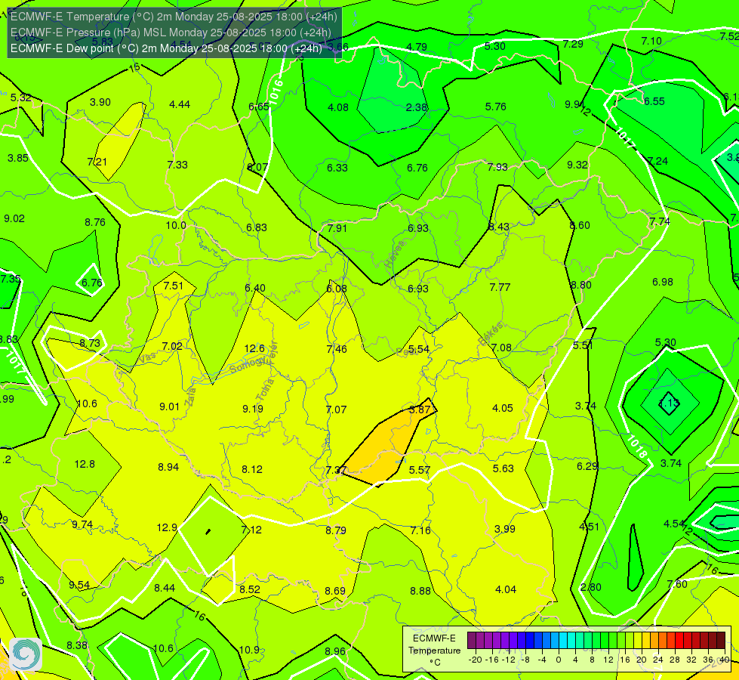Click the dew point value 8.43
Image resolution: width=739 pixels, height=680 pixels.
pyautogui.click(x=499, y=227)
